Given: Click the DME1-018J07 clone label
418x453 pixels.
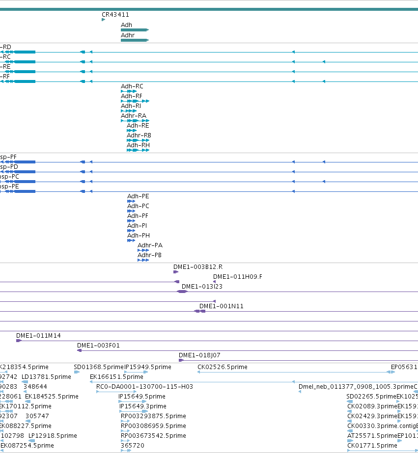Looking at the screenshot, I should pyautogui.click(x=199, y=355).
